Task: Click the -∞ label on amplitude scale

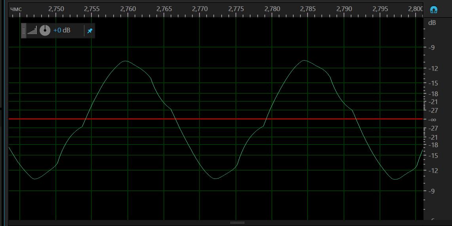Action: pos(432,120)
